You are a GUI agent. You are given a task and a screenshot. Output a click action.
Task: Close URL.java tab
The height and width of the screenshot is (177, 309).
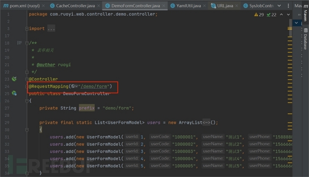click(237, 6)
